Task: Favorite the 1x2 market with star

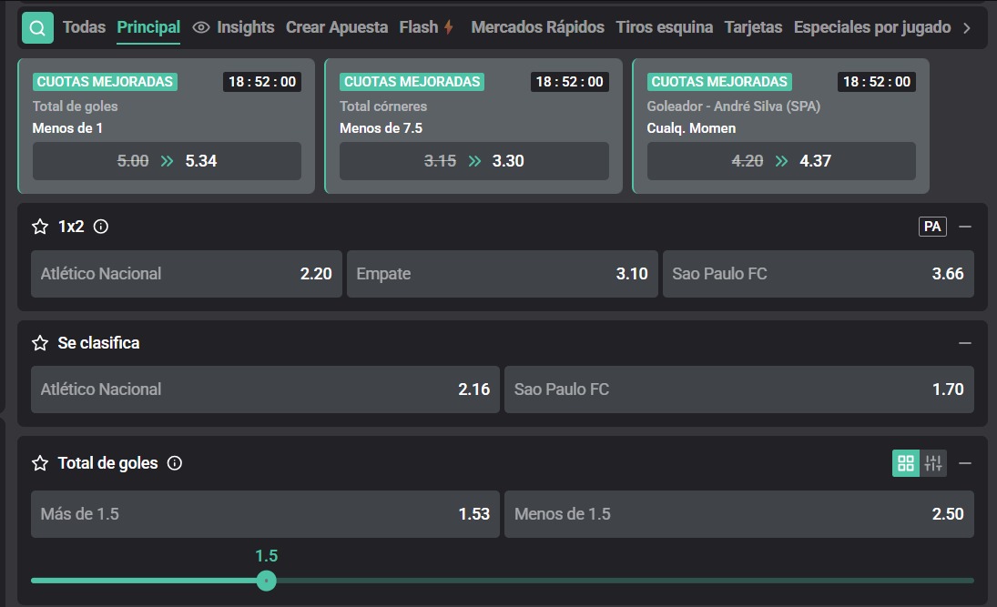Action: tap(40, 227)
